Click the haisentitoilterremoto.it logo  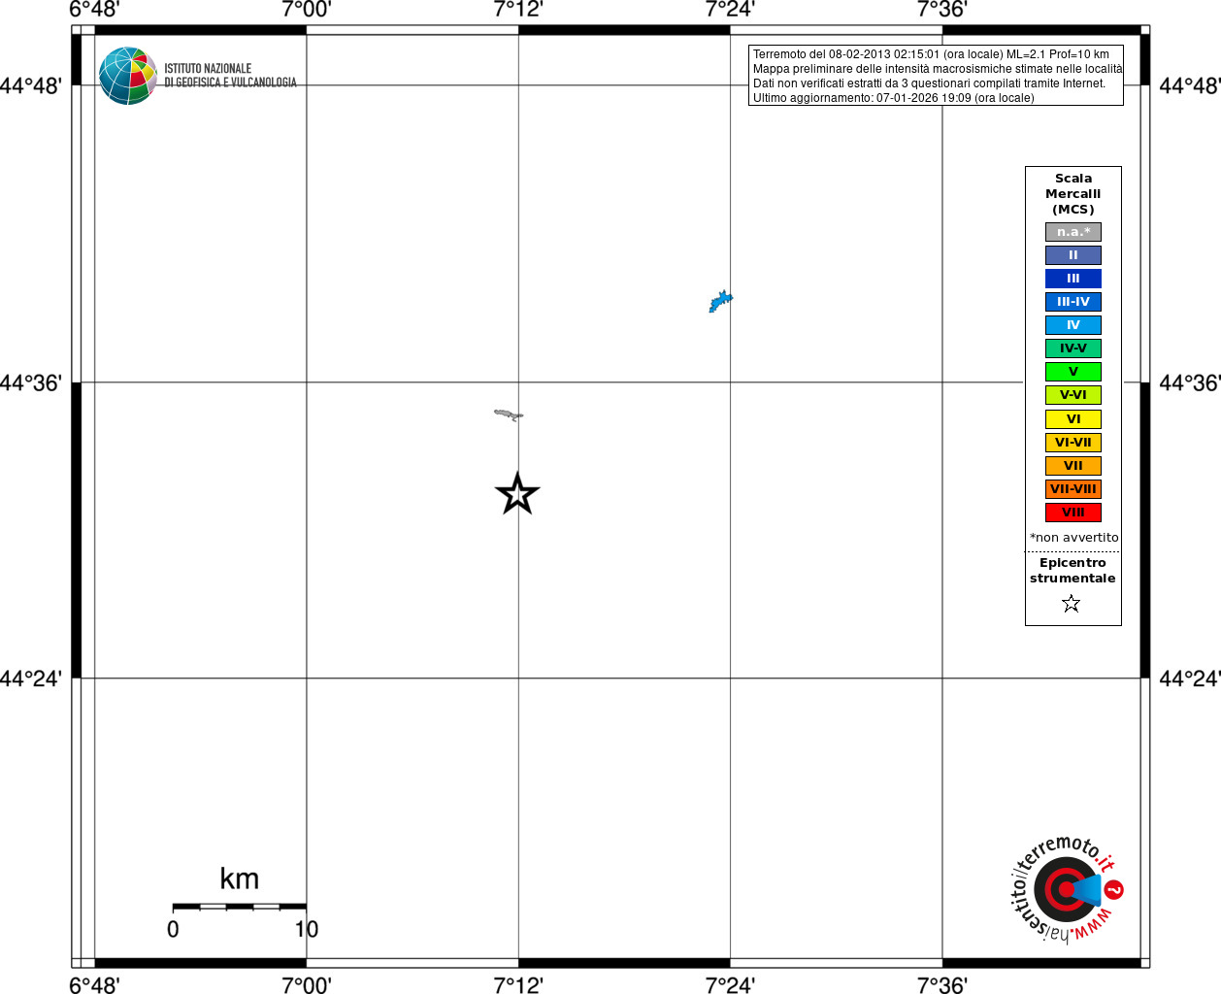(x=1067, y=888)
